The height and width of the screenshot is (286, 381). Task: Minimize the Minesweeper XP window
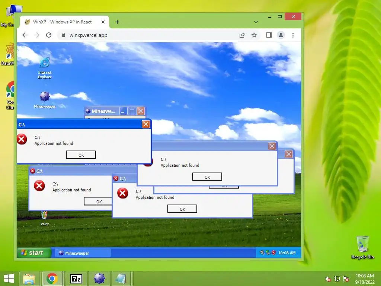click(124, 111)
